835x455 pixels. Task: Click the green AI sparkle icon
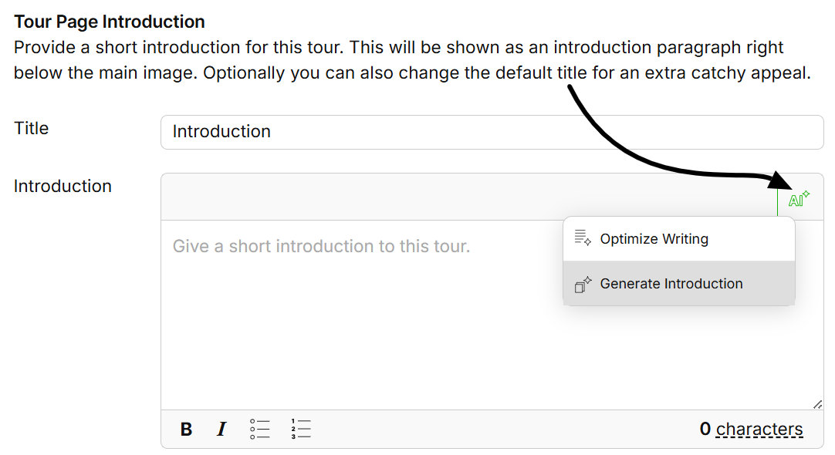[x=799, y=200]
